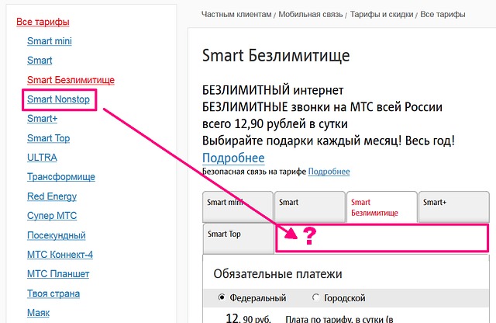Open the Посекундный tariff link
Viewport: 496px width, 323px height.
[x=57, y=235]
